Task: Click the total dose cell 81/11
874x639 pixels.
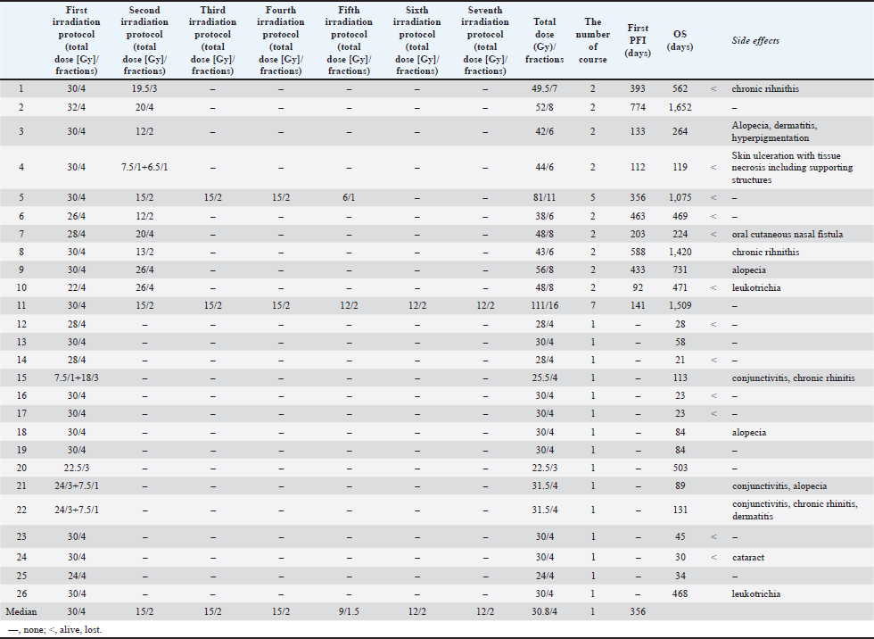Action: [544, 197]
